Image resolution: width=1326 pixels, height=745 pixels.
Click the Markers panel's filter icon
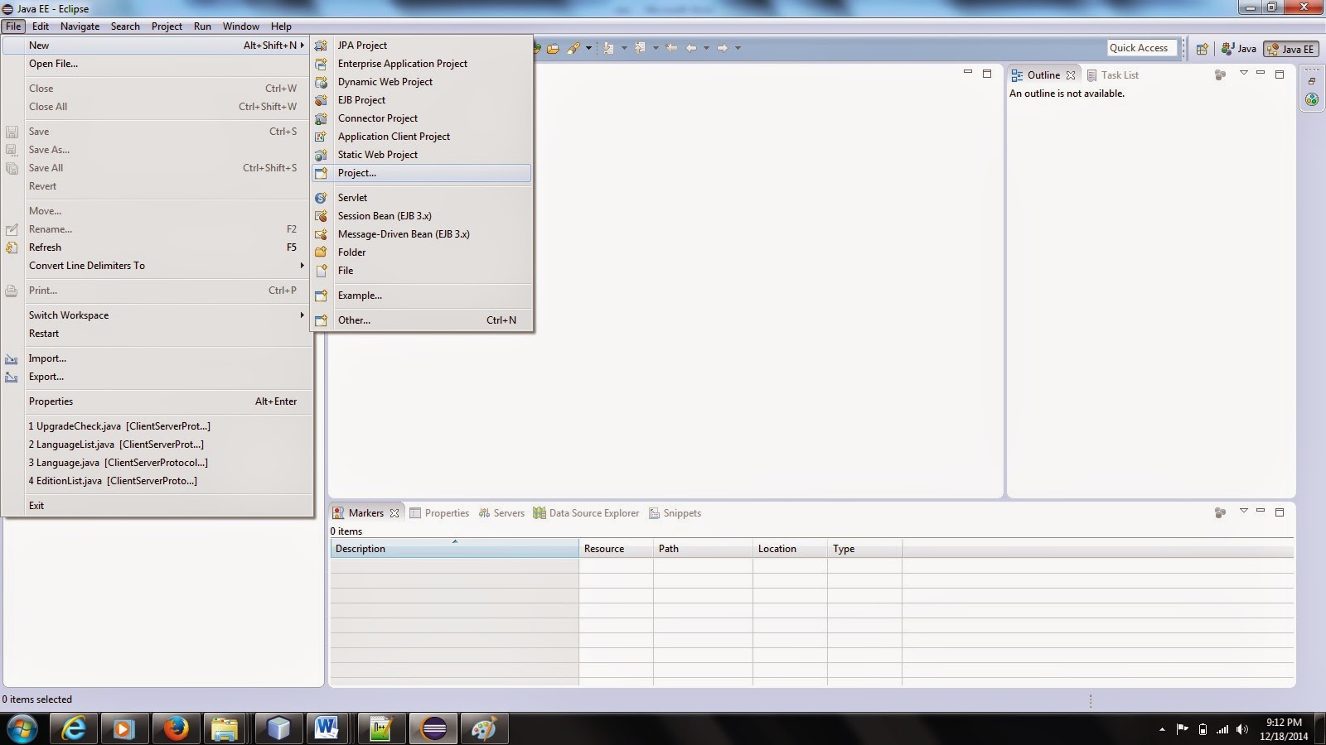[1220, 513]
